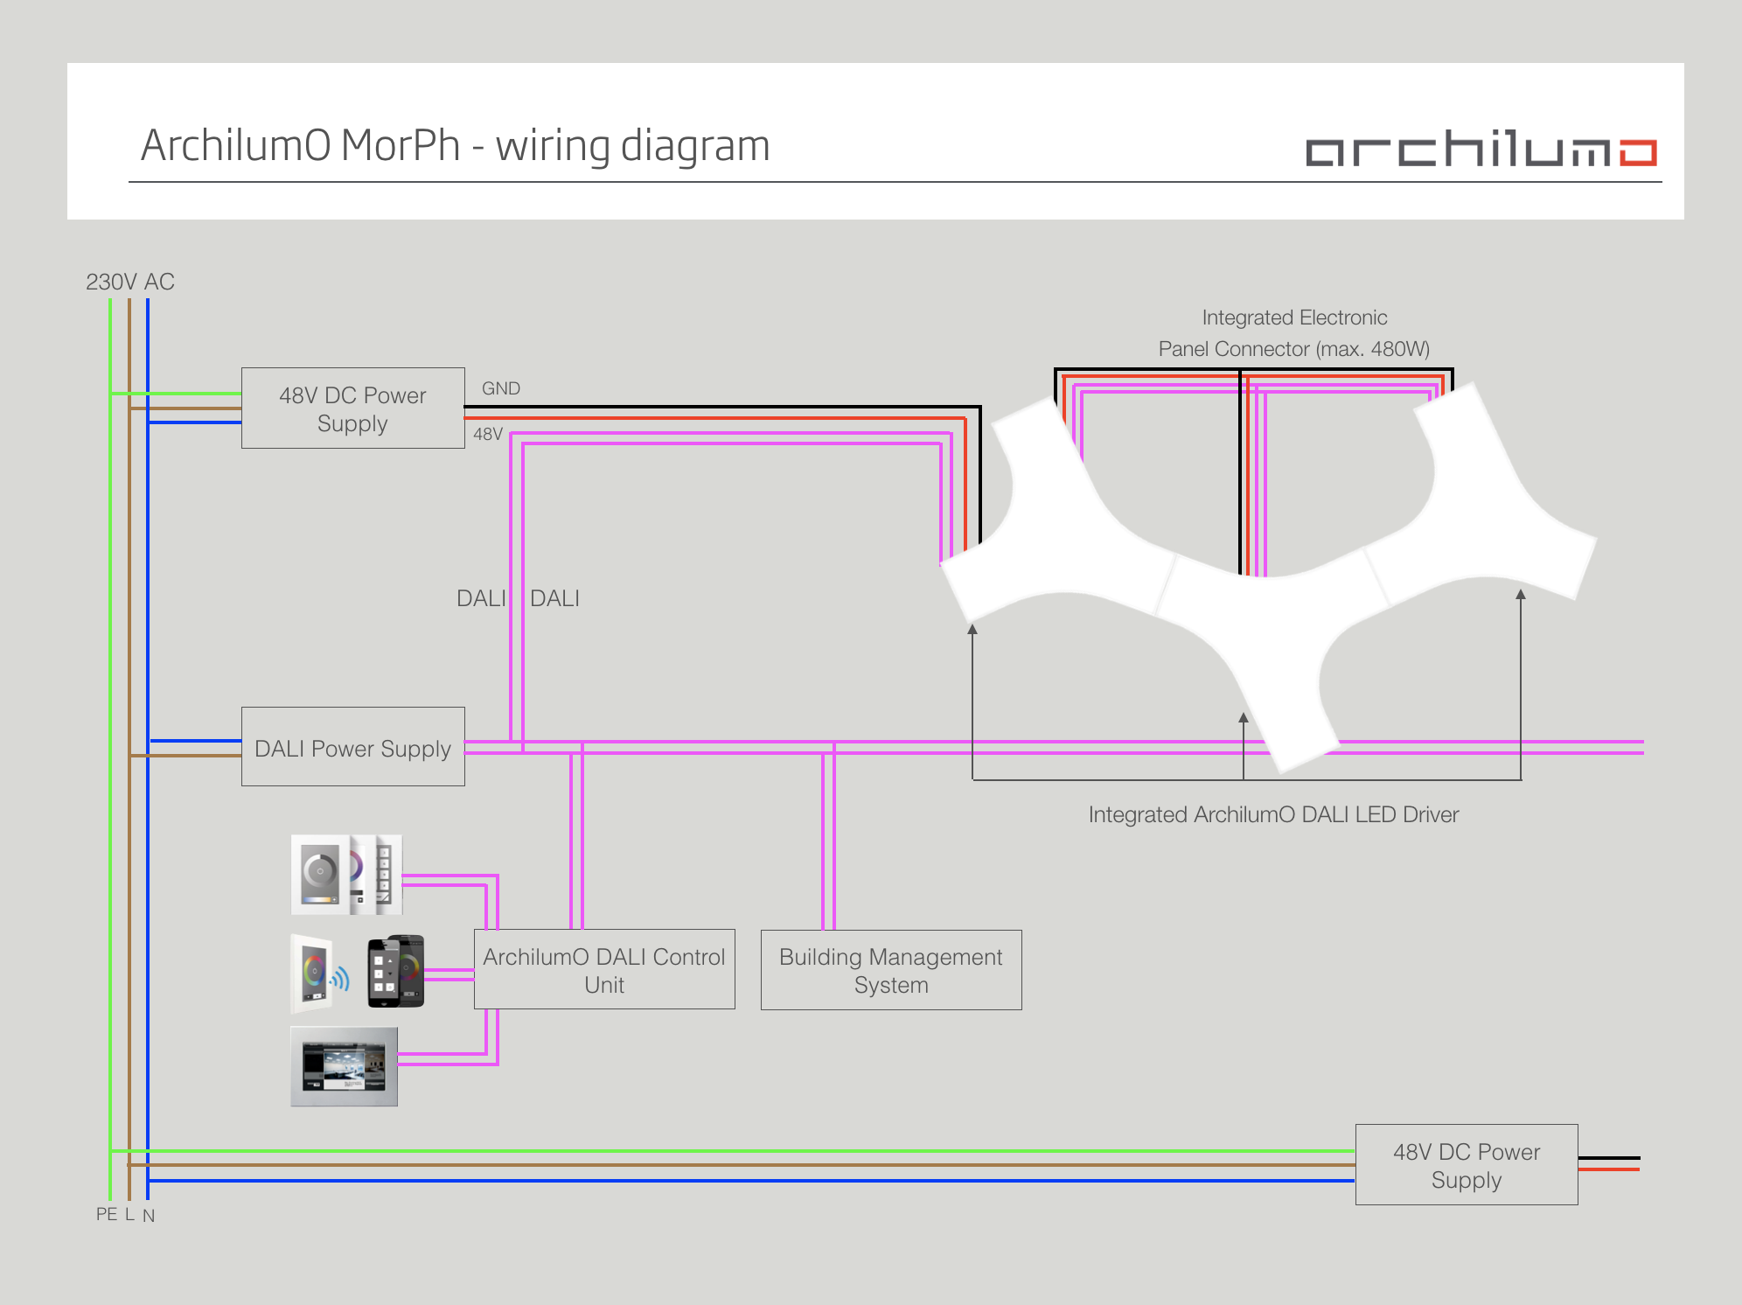1742x1305 pixels.
Task: Click the DALI Power Supply box
Action: (x=352, y=747)
